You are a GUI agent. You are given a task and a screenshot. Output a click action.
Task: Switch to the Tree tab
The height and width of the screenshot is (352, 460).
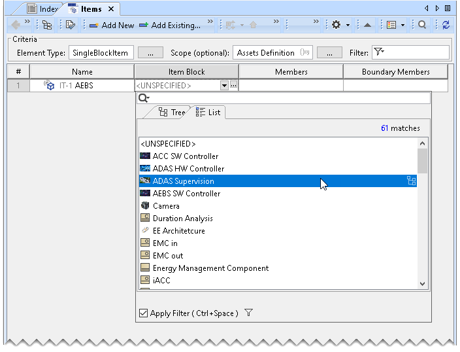click(172, 113)
